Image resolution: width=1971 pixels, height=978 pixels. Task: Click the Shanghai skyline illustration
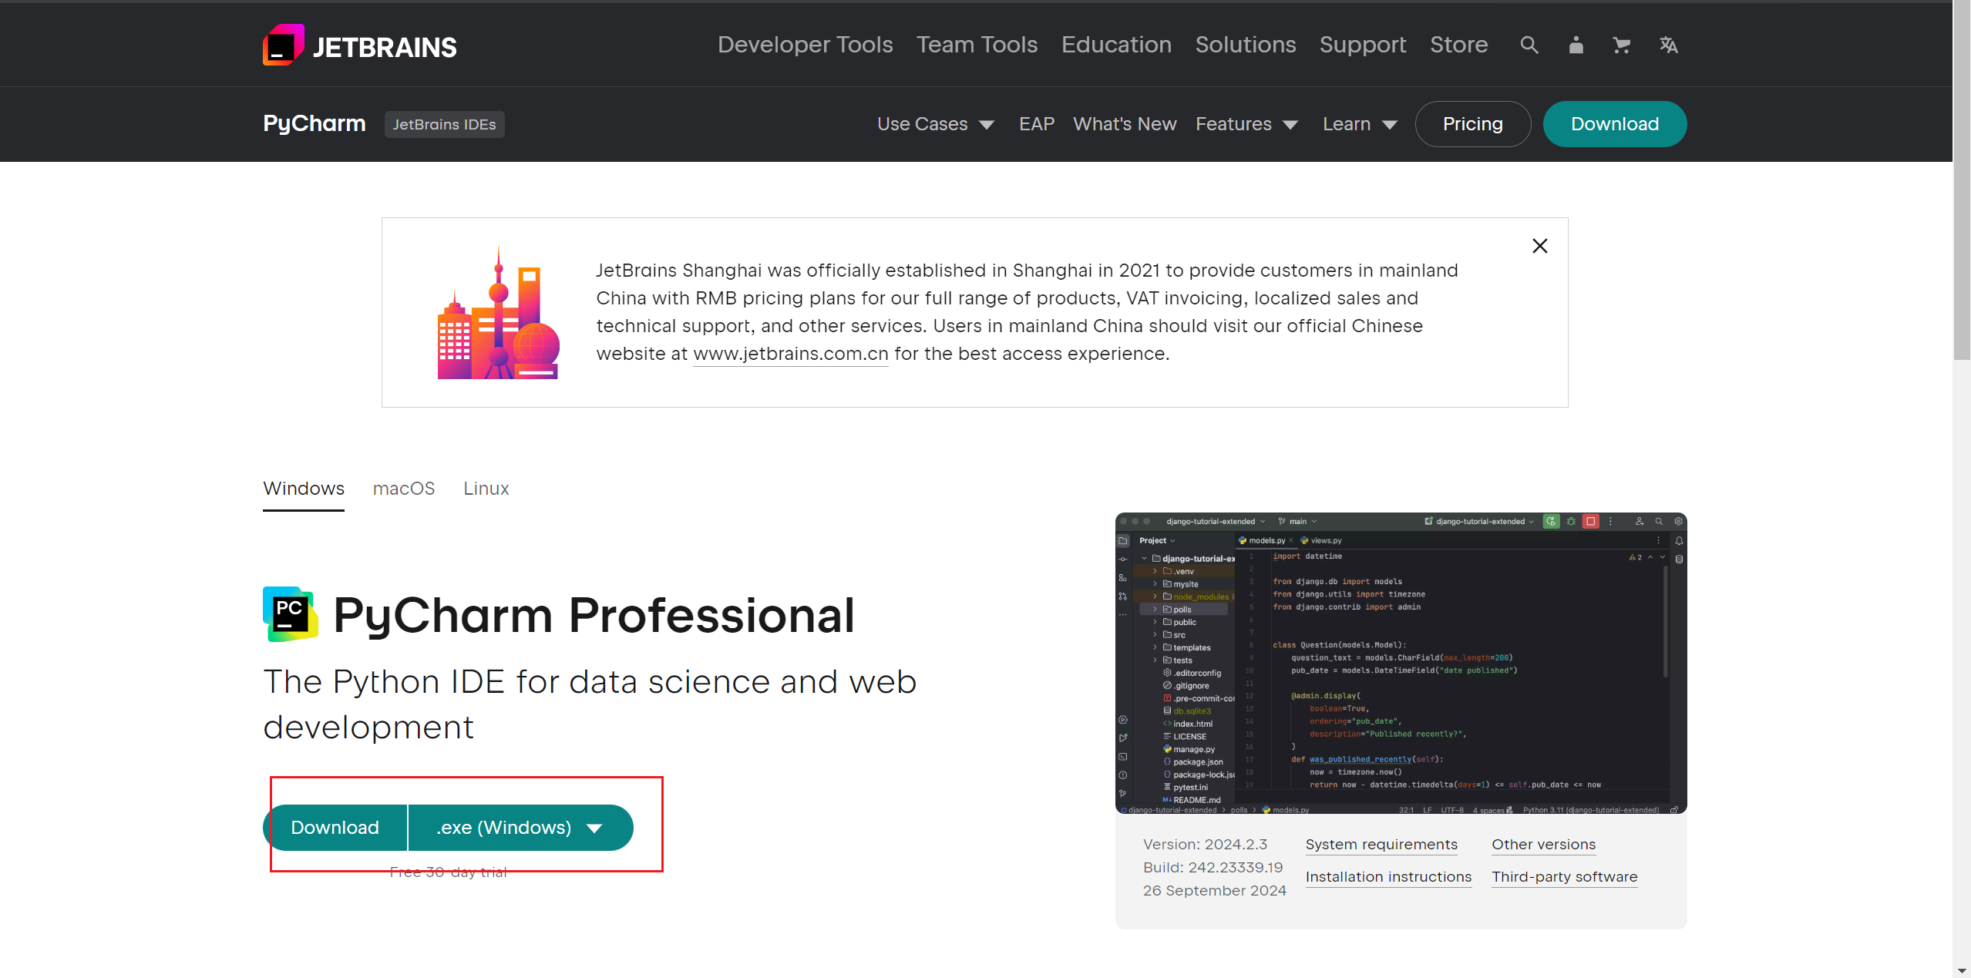tap(498, 313)
